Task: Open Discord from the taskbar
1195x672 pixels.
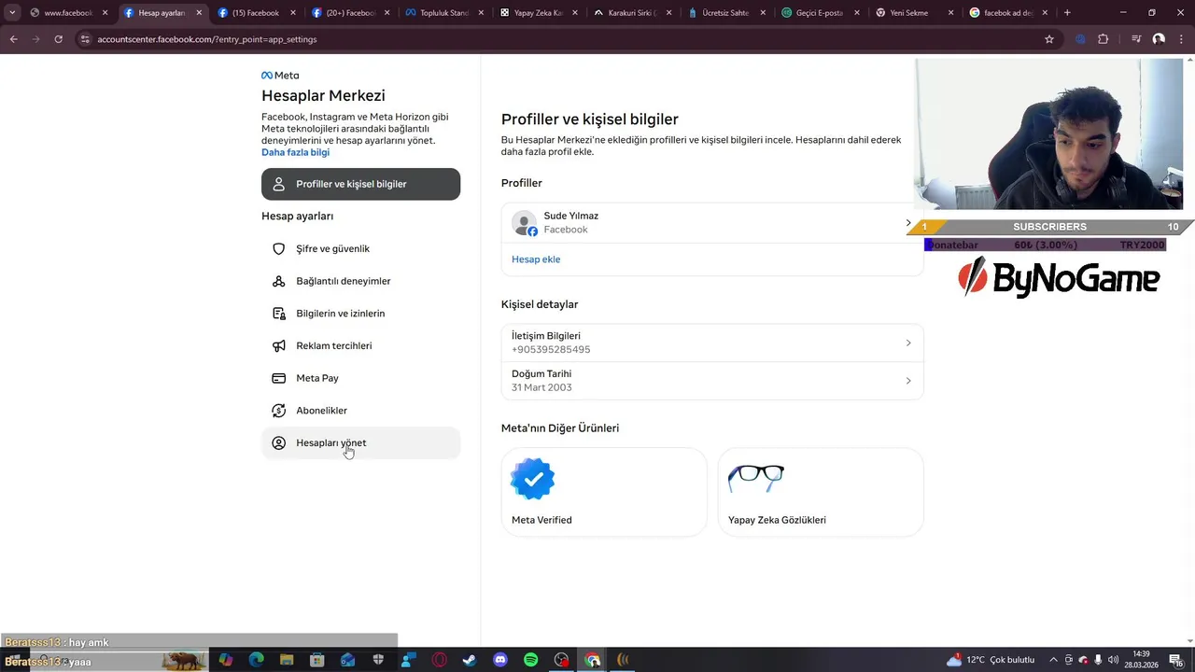Action: point(500,660)
